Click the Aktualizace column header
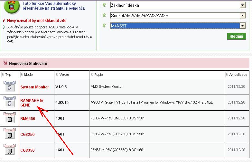Image resolution: width=252 pixels, height=162 pixels. pyautogui.click(x=237, y=75)
